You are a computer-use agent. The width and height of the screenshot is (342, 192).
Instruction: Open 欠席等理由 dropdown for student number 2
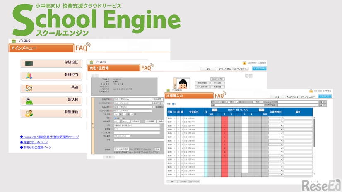pos(275,122)
